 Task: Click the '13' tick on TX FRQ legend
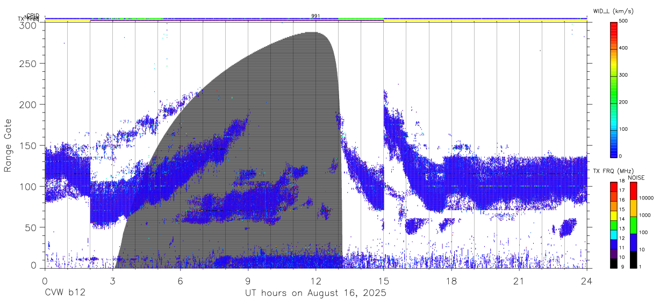coord(621,229)
